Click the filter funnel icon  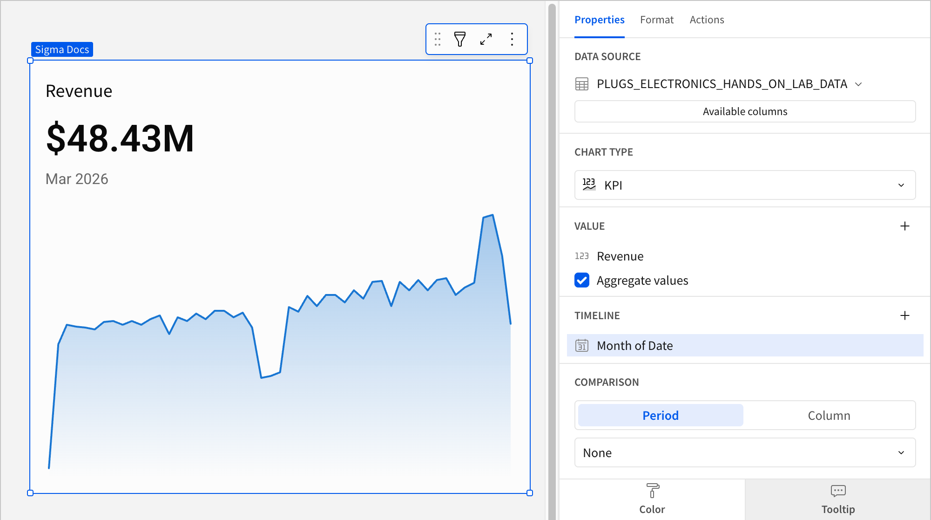(x=459, y=39)
